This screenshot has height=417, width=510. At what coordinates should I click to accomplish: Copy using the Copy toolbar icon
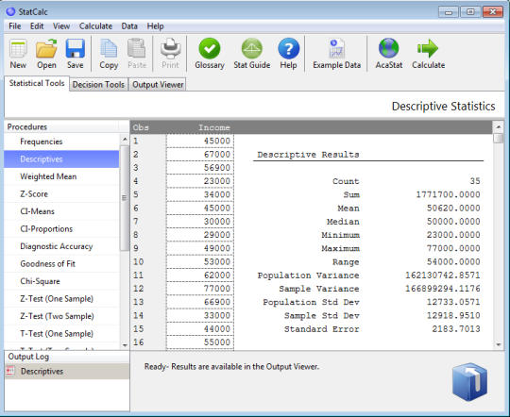[109, 49]
